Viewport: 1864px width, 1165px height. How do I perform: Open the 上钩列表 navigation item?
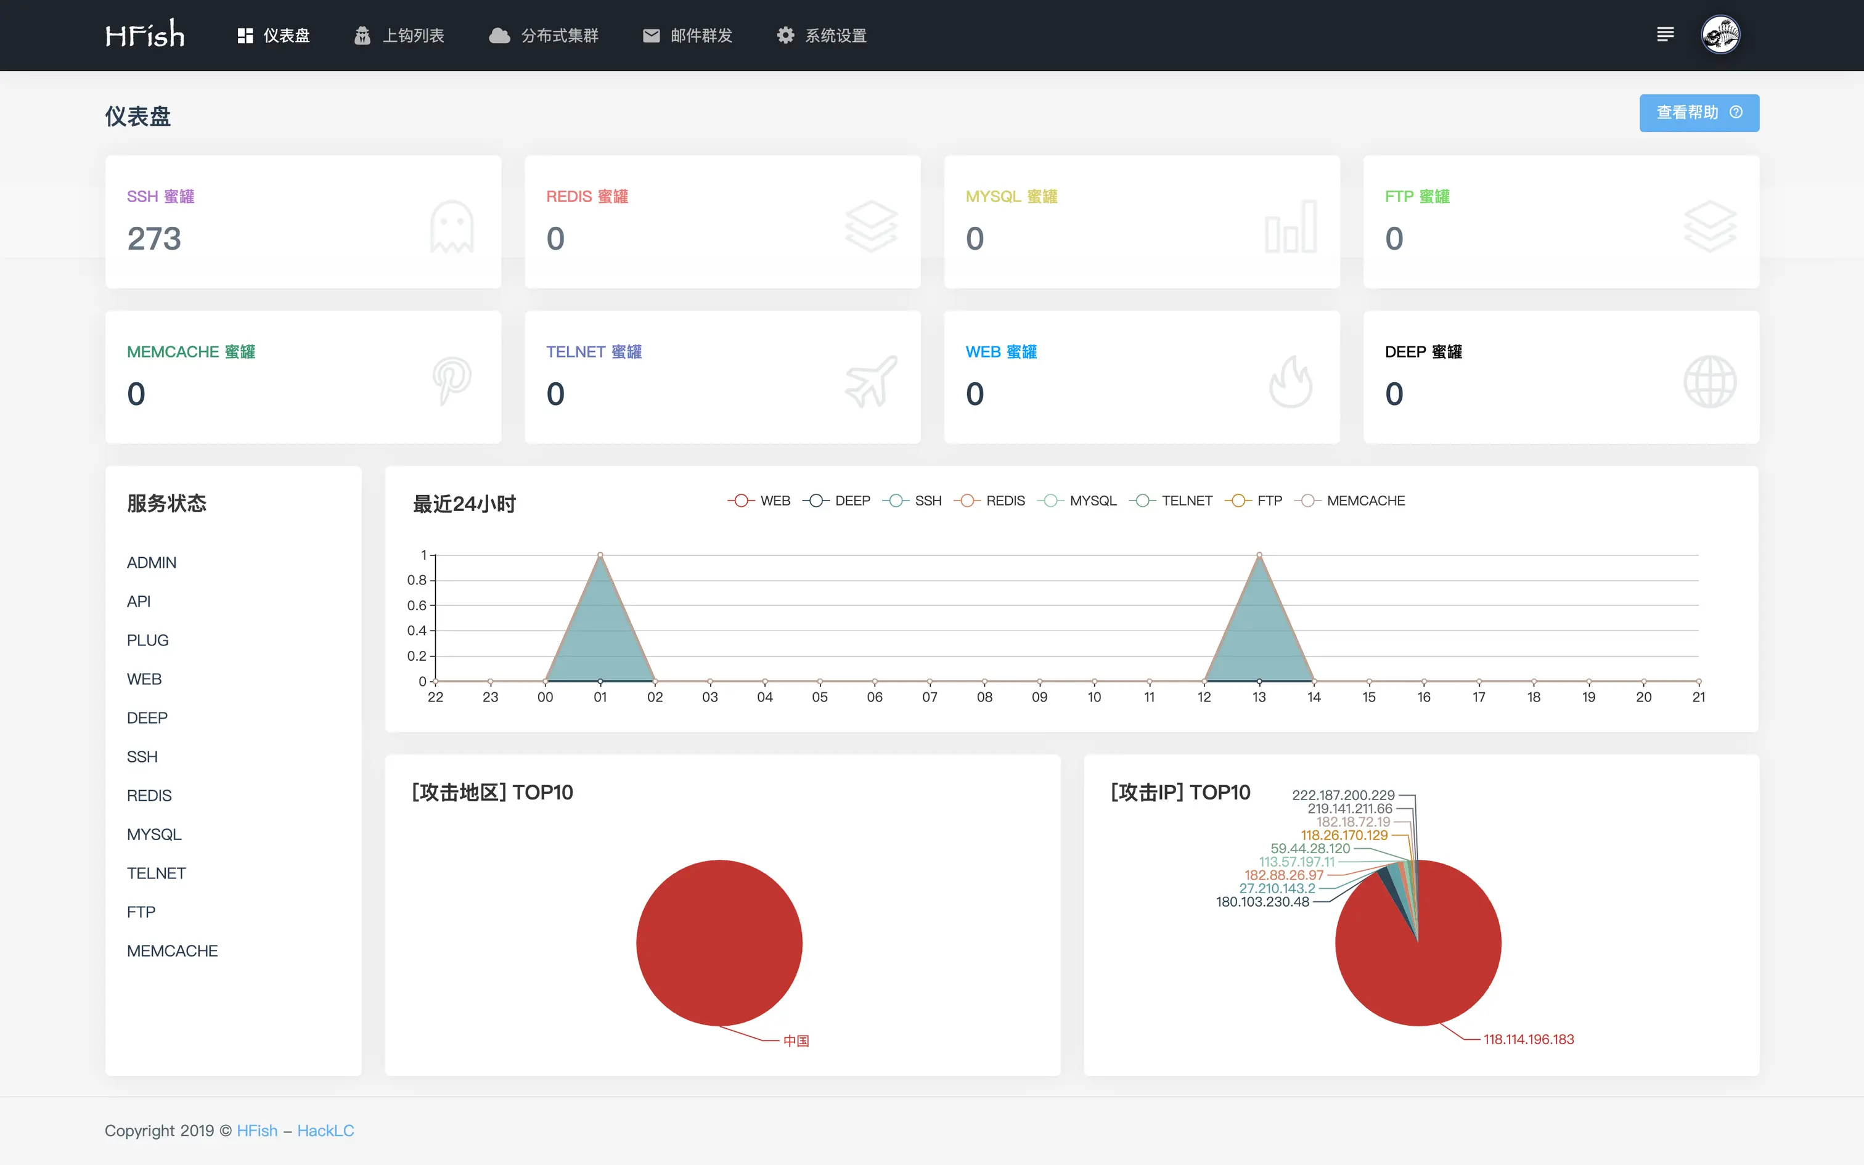tap(400, 36)
